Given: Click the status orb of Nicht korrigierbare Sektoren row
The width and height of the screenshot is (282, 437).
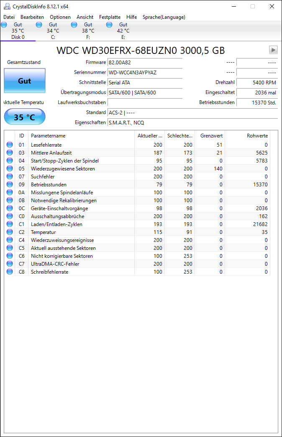Looking at the screenshot, I should (10, 256).
